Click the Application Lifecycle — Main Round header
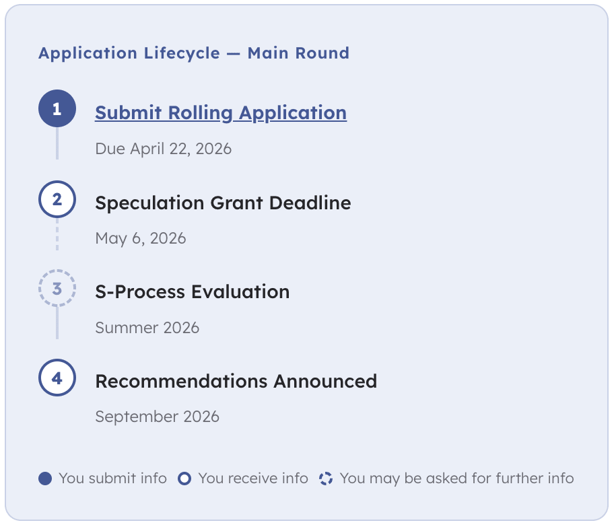This screenshot has width=614, height=529. (194, 53)
